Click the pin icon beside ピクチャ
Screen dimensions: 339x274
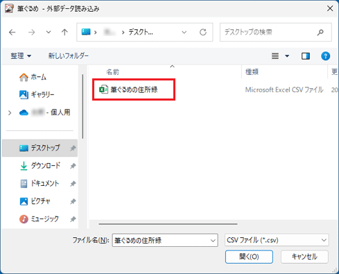pos(73,201)
